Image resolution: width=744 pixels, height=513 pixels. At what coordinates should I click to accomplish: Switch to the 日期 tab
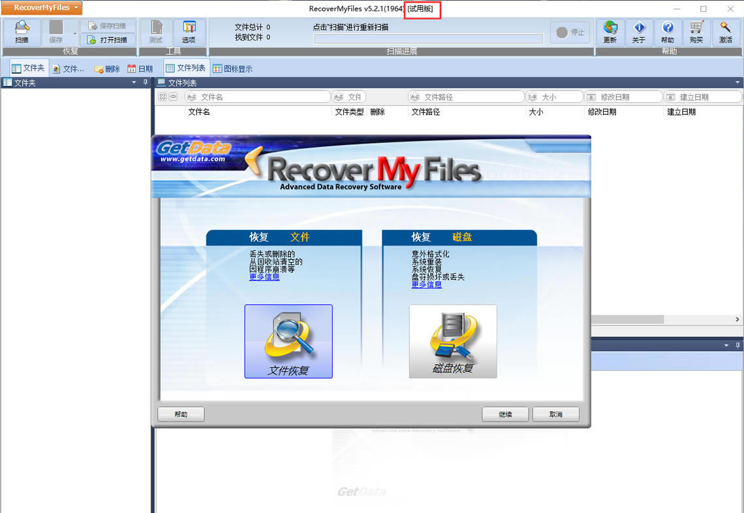pos(140,69)
